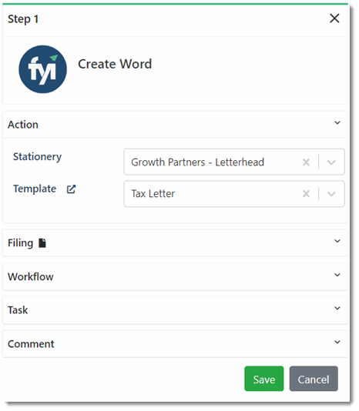Click the Stationery combo box field

click(x=234, y=162)
